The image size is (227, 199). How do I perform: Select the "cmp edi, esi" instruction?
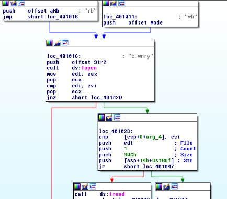coord(72,86)
